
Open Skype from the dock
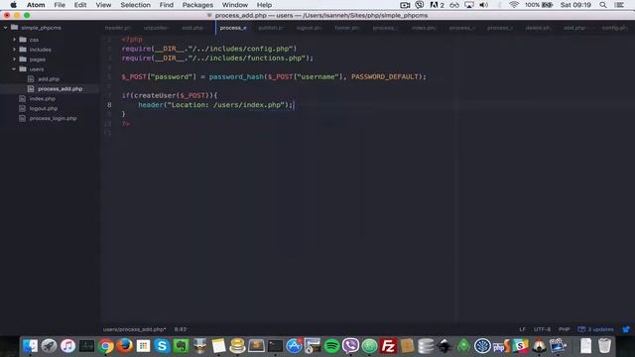tap(162, 346)
